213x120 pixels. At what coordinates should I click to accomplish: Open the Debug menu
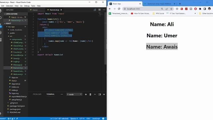tap(27, 6)
